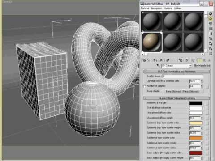Click the Make Preview icon
The height and width of the screenshot is (161, 215).
[211, 38]
